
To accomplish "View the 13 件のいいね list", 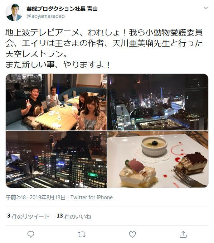I will (x=74, y=216).
